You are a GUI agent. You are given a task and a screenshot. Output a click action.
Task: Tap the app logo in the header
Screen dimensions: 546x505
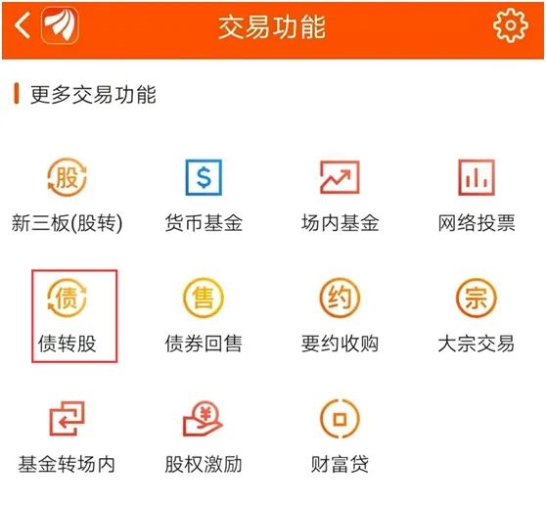pyautogui.click(x=60, y=25)
